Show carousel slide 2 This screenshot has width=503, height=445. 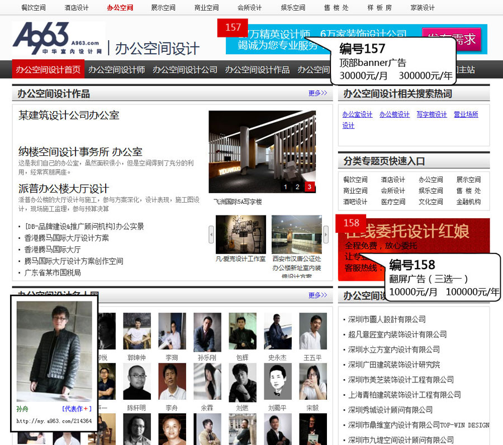[297, 187]
